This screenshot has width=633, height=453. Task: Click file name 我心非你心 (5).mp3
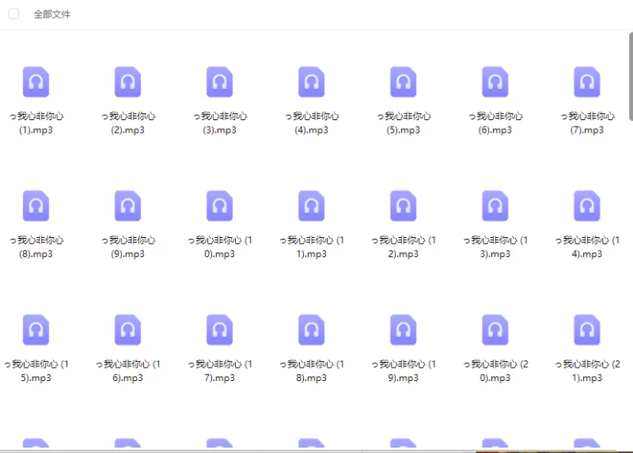pyautogui.click(x=404, y=123)
